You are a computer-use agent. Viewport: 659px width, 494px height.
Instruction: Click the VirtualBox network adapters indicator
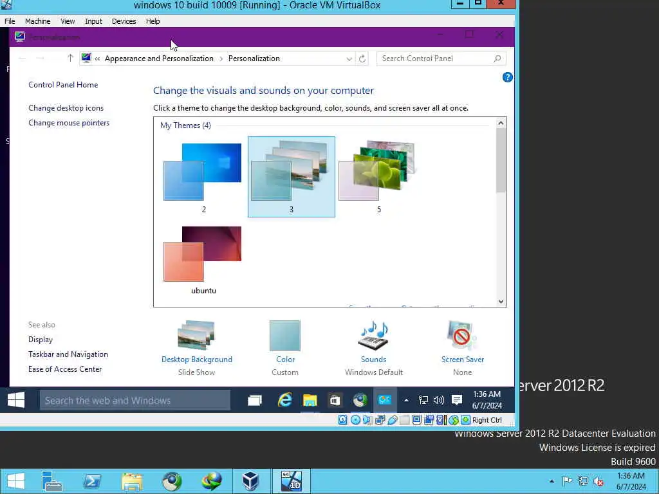click(x=380, y=419)
